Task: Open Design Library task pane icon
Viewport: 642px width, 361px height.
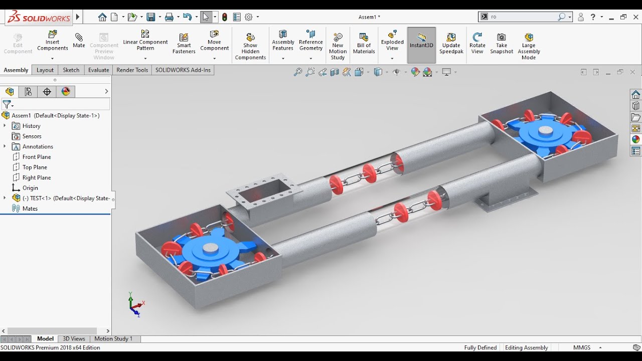Action: pos(636,106)
